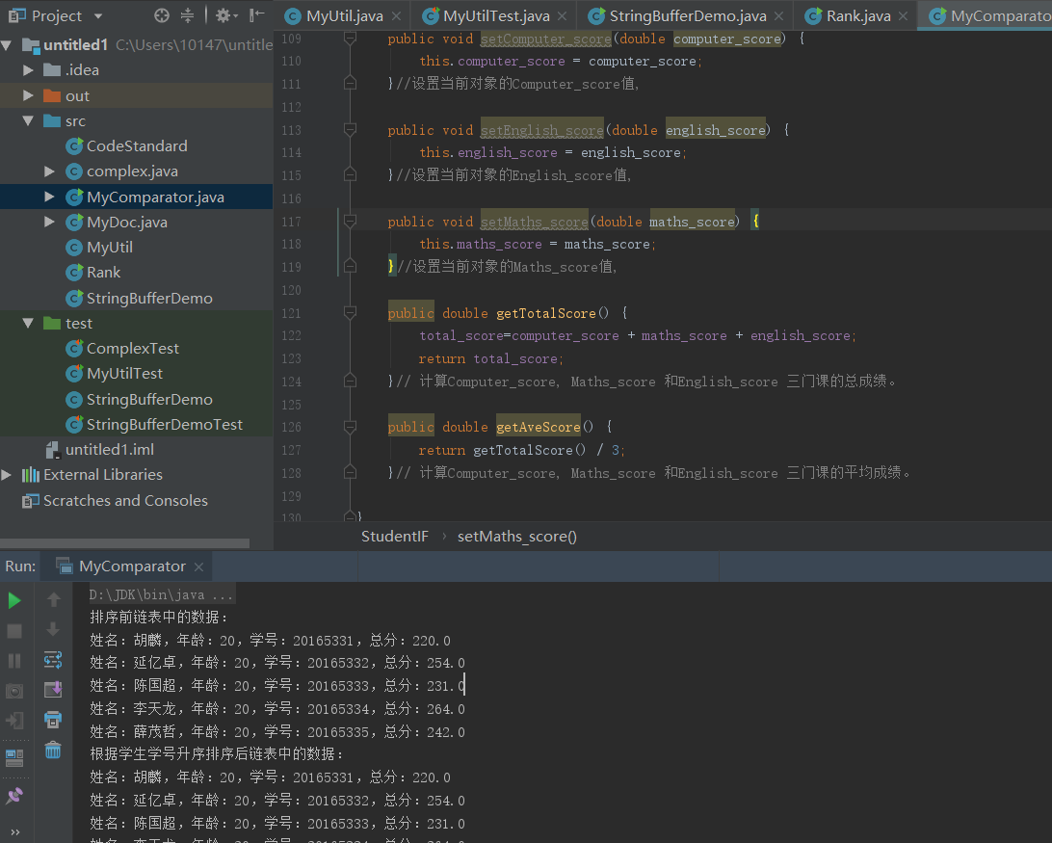Click the D:\JDK\bin\java command line
The image size is (1052, 843).
pyautogui.click(x=161, y=594)
